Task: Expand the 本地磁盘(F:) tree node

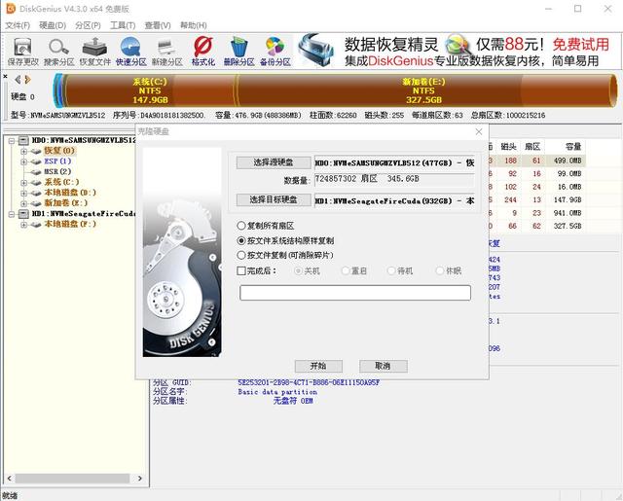Action: 23,225
